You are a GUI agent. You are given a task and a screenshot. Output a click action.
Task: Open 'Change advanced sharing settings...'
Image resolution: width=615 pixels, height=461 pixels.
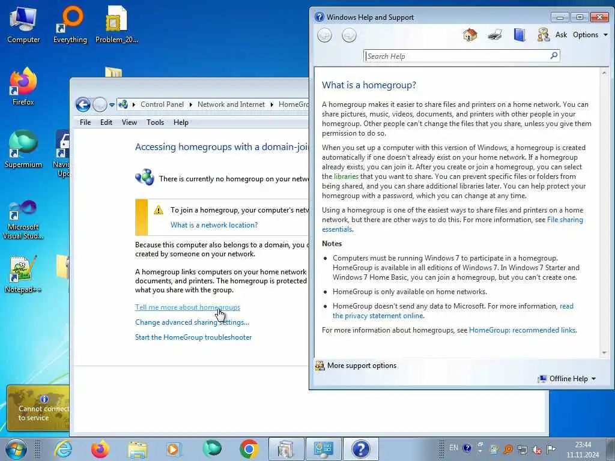coord(192,322)
